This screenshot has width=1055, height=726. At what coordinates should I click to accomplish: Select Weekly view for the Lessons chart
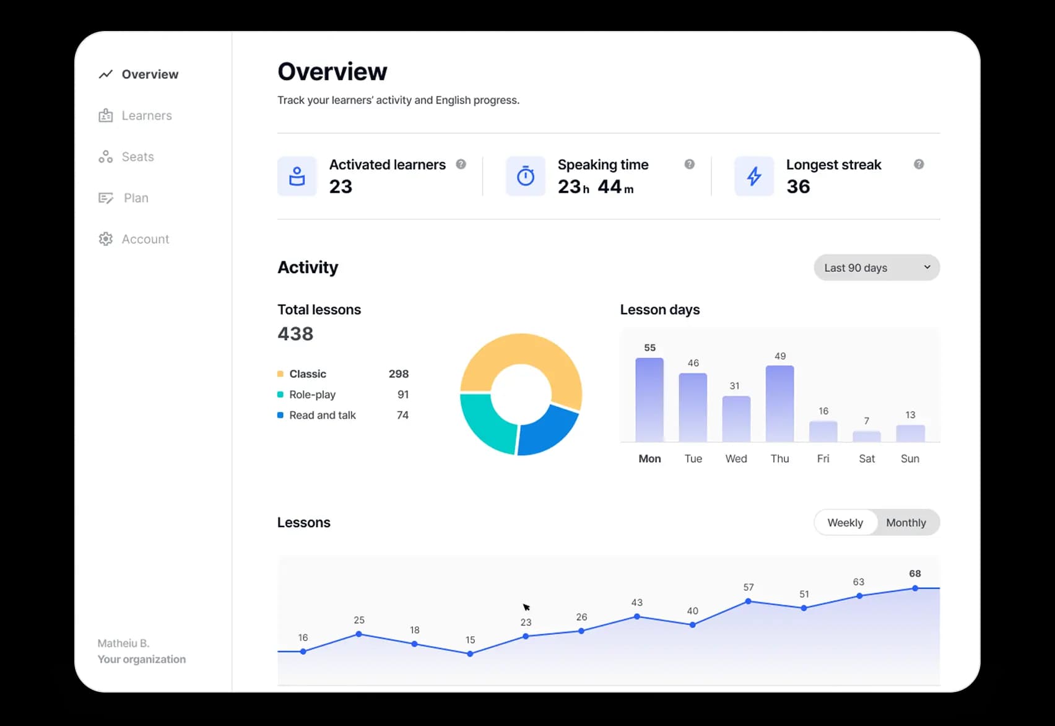coord(845,522)
